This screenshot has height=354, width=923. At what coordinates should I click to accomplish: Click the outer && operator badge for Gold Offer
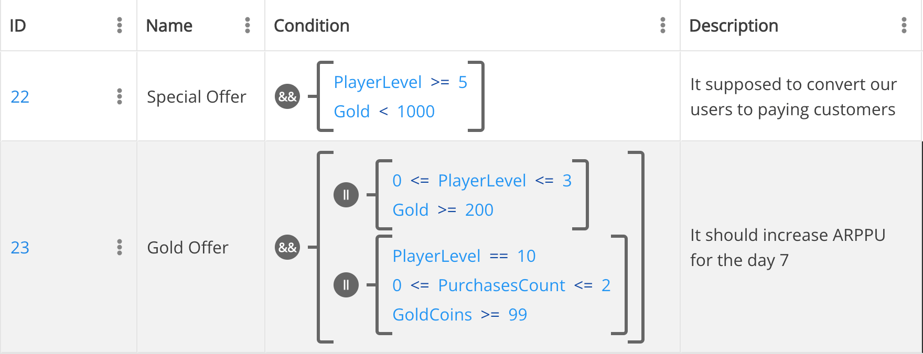pyautogui.click(x=287, y=247)
